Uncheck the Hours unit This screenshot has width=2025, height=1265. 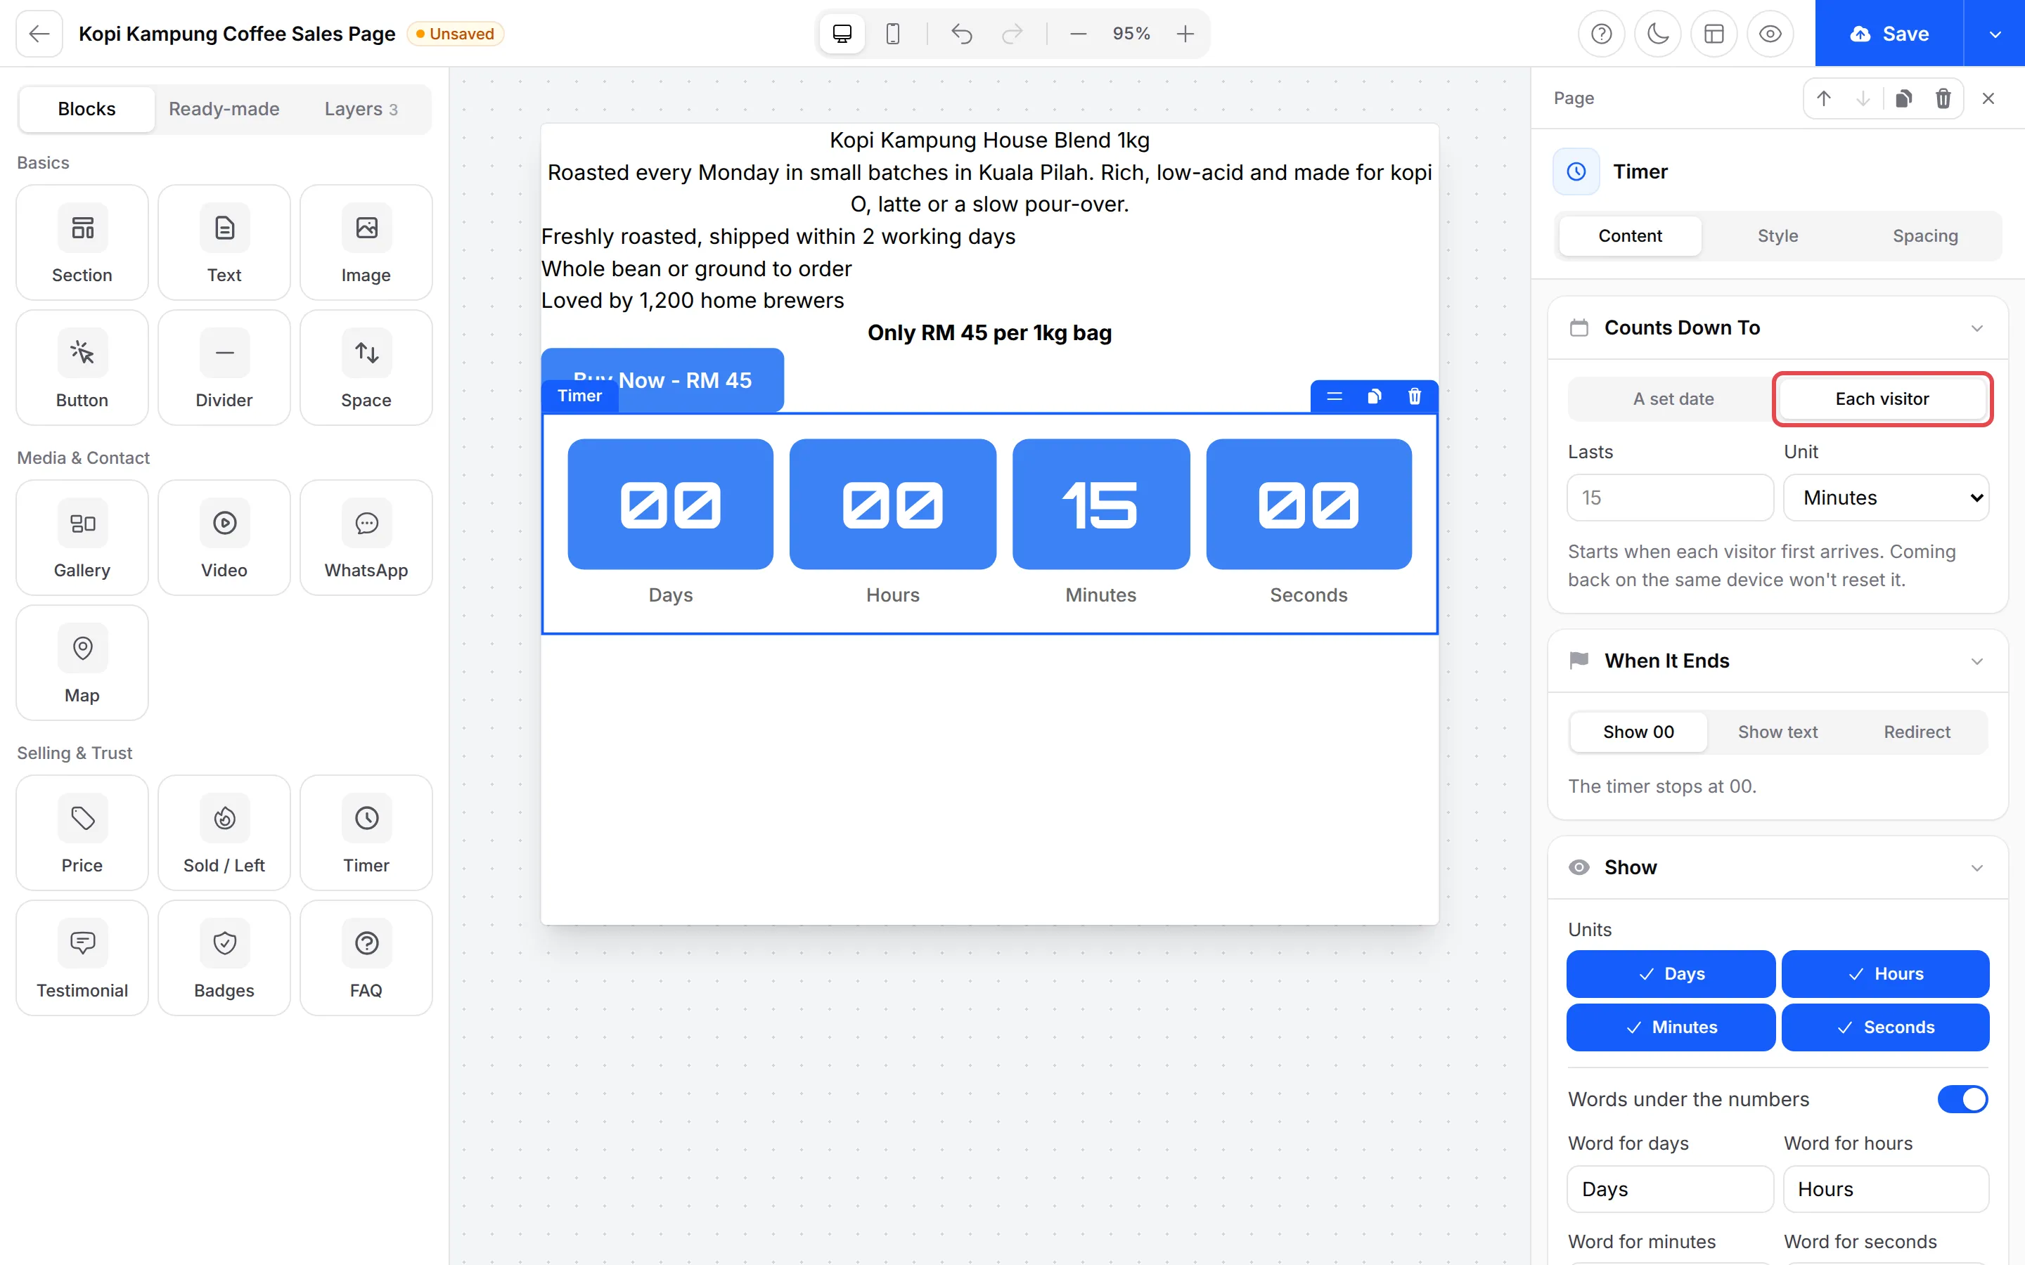click(x=1885, y=974)
